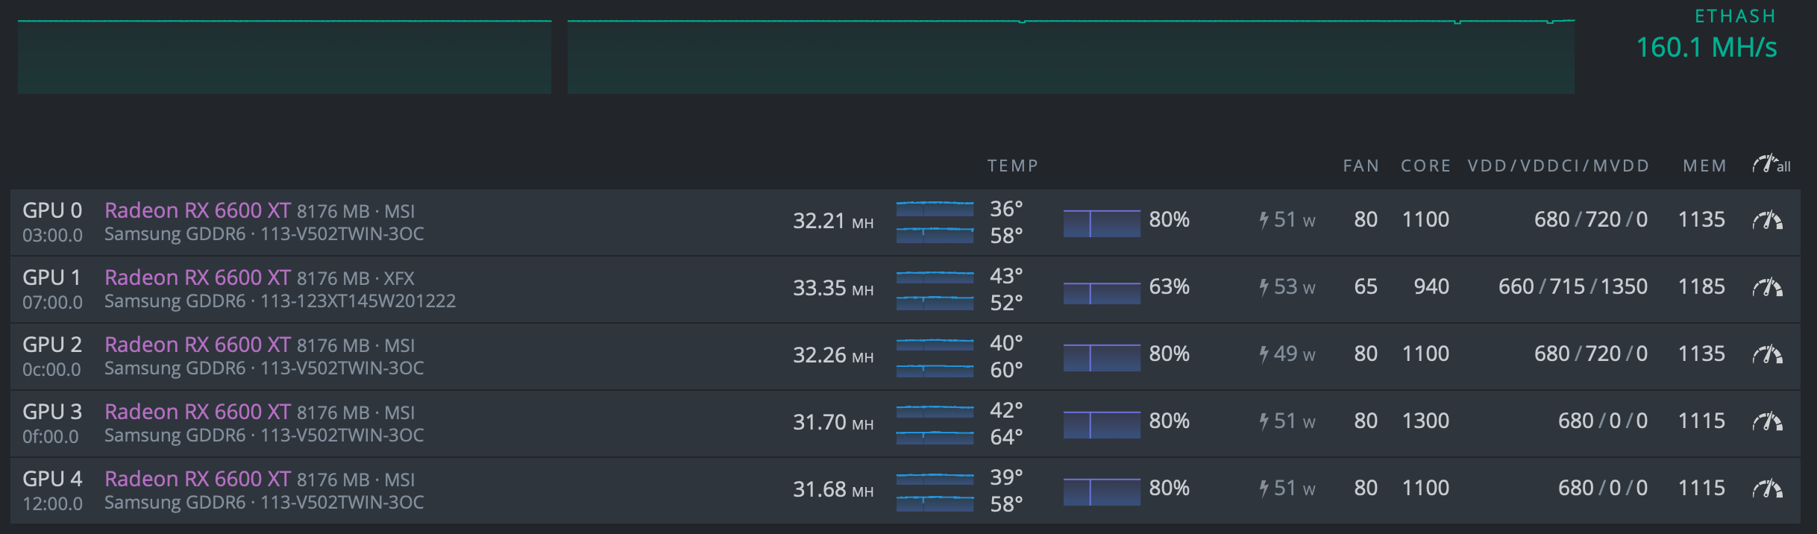The width and height of the screenshot is (1817, 534).
Task: Click the GPU 3 core clock value 1300
Action: pyautogui.click(x=1425, y=421)
